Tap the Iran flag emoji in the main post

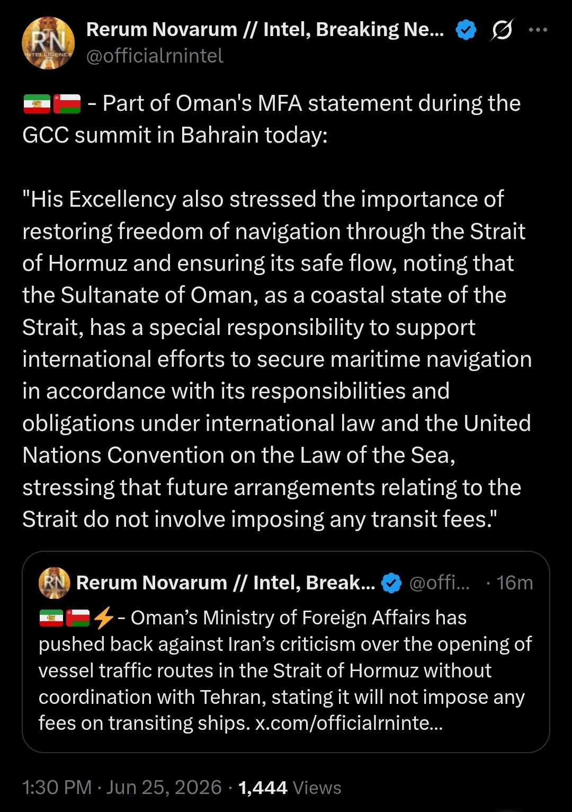point(37,104)
